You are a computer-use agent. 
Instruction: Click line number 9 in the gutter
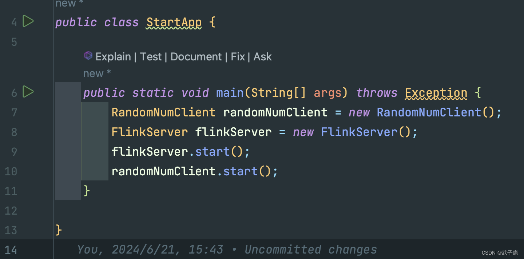click(14, 152)
